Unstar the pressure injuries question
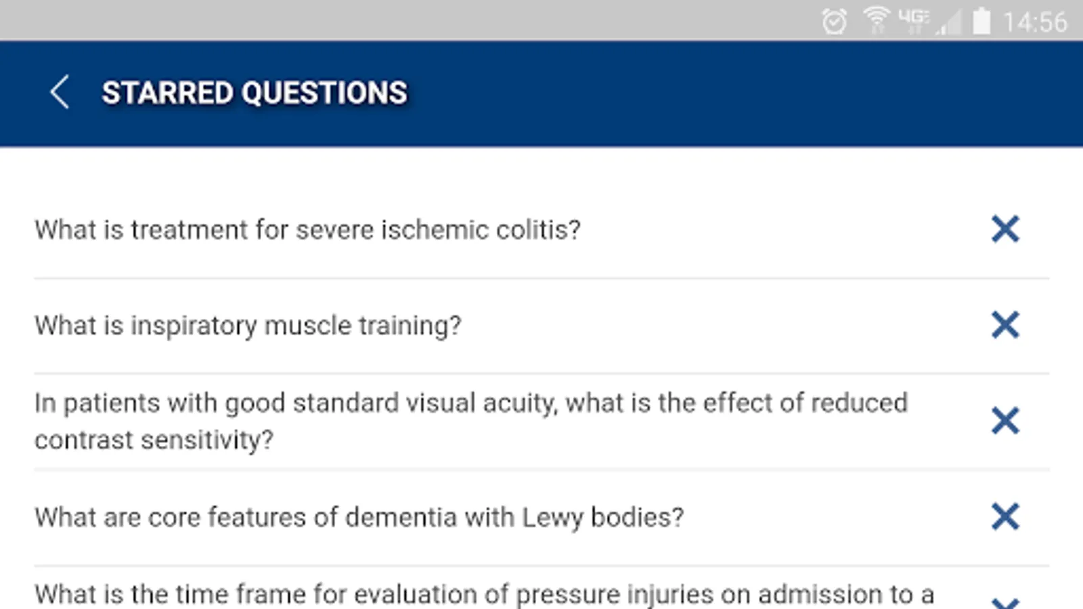 point(1005,602)
